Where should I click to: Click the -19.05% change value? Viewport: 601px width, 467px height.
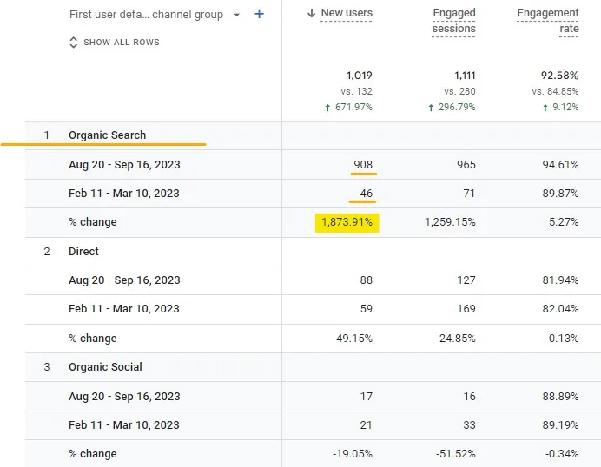click(353, 454)
